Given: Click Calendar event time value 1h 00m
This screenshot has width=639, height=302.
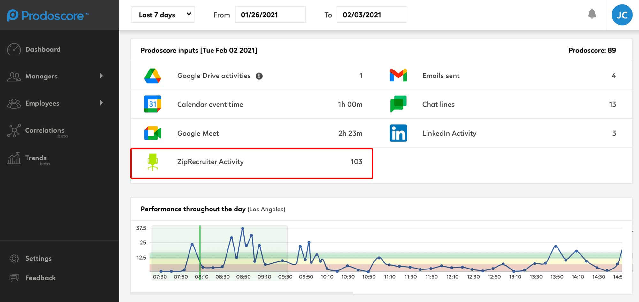Looking at the screenshot, I should pos(350,104).
